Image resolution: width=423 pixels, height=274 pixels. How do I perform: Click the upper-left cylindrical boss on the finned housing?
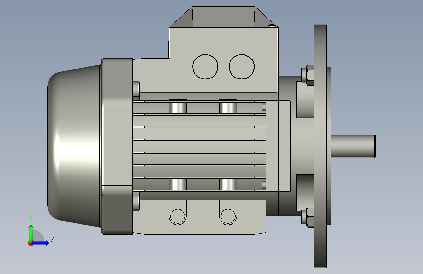pos(178,106)
